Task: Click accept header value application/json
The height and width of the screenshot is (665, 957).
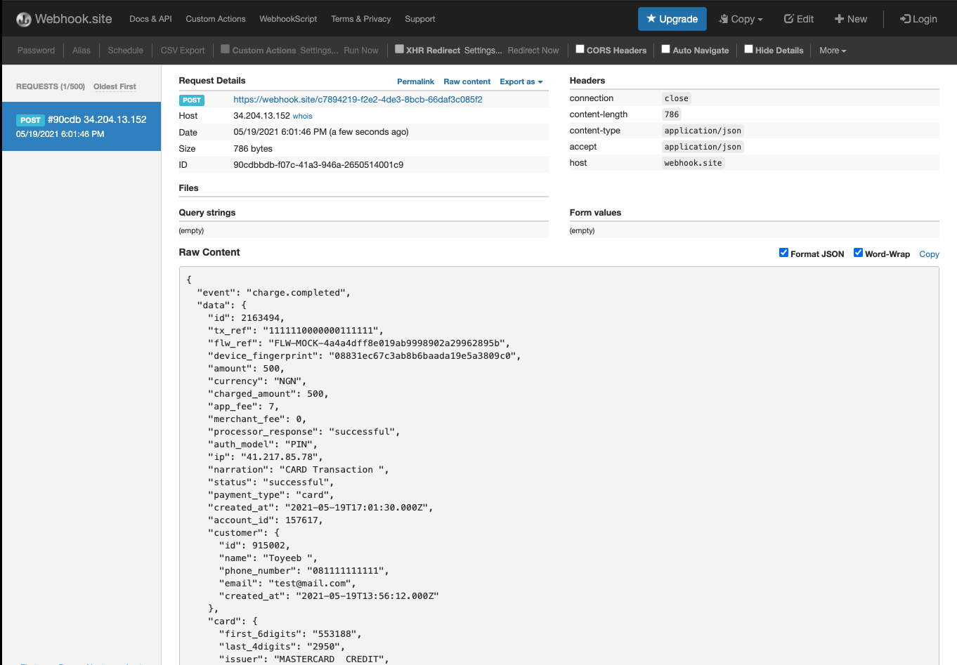Action: pos(703,147)
